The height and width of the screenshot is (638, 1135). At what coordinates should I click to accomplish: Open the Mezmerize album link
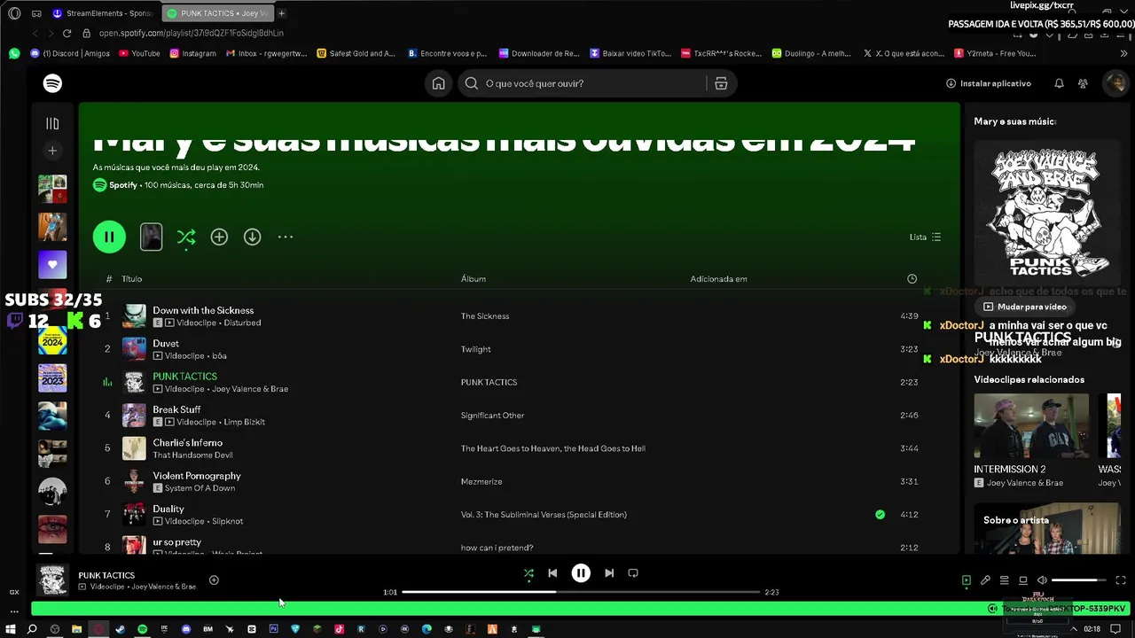click(481, 482)
